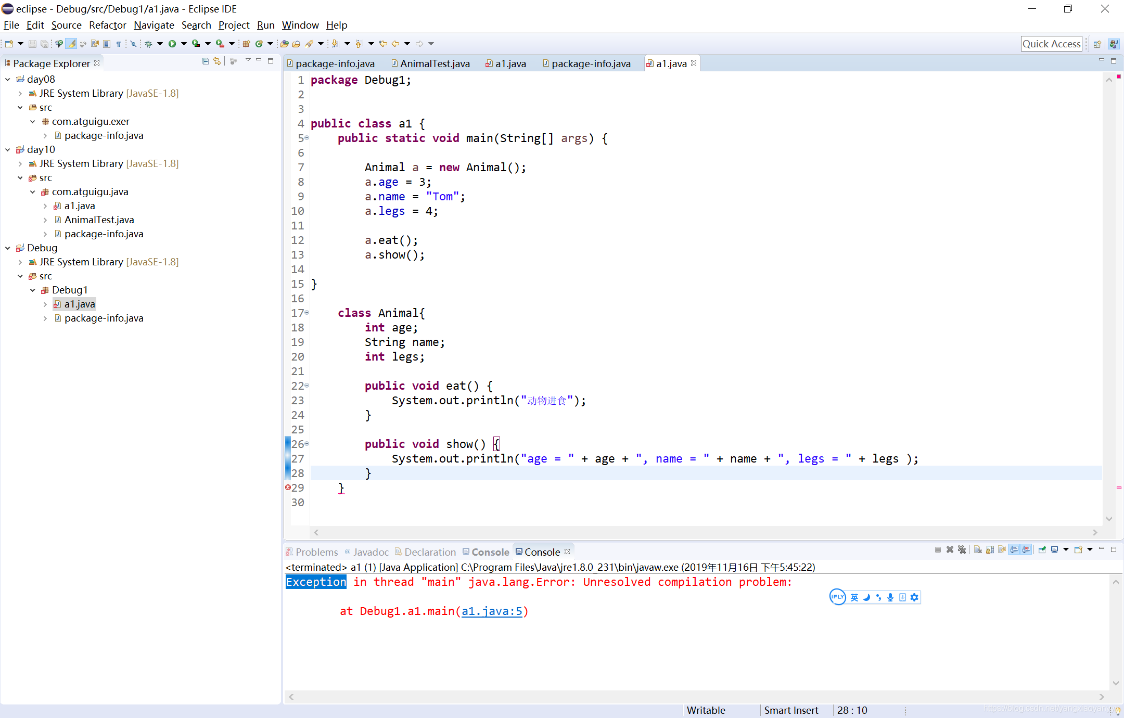The image size is (1124, 718).
Task: Switch to the AnimalTest.java editor tab
Action: 435,63
